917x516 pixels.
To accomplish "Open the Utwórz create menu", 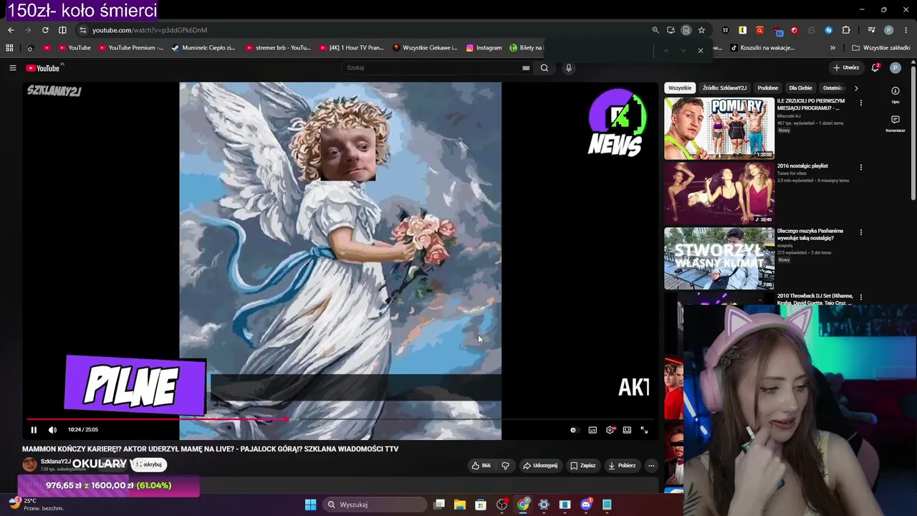I will (846, 68).
